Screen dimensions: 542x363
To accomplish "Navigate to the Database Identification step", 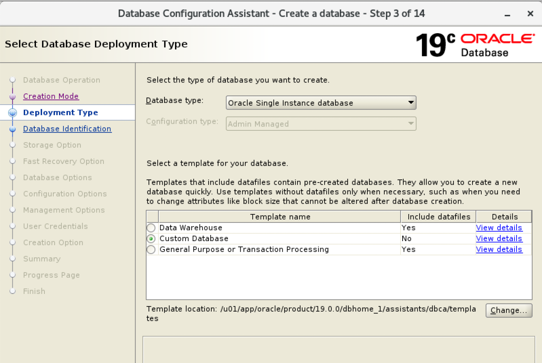I will [67, 129].
